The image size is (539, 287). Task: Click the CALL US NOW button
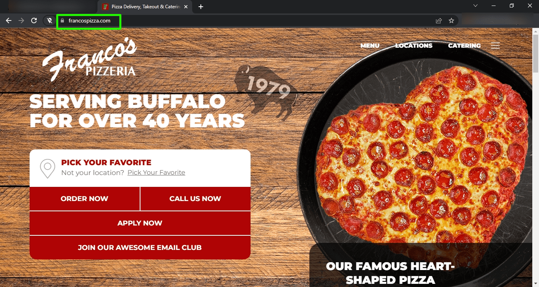click(x=195, y=199)
